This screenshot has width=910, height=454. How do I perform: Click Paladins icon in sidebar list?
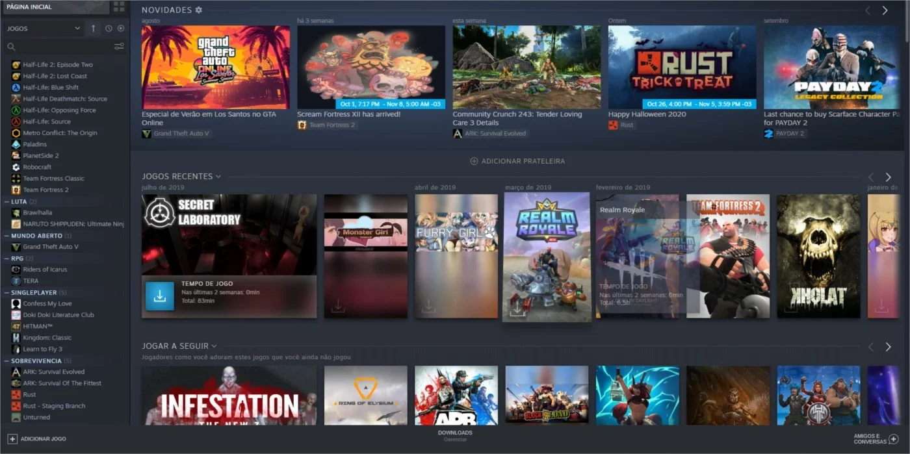pos(16,144)
